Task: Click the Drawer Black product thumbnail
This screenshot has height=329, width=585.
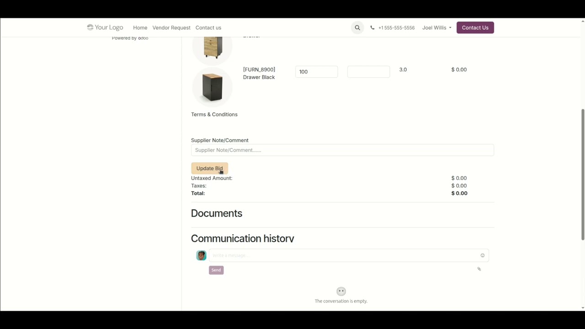Action: click(213, 87)
